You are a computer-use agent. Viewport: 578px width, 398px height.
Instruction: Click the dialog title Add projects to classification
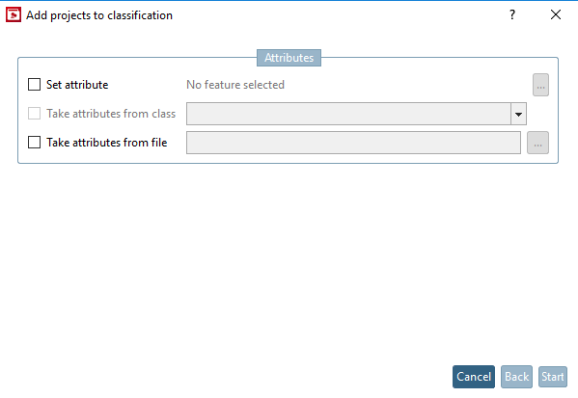click(x=99, y=15)
